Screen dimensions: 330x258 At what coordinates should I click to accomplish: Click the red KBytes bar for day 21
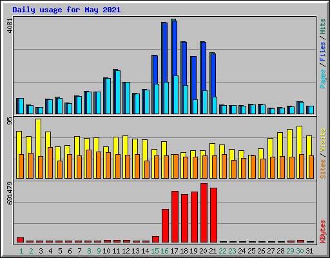click(213, 215)
